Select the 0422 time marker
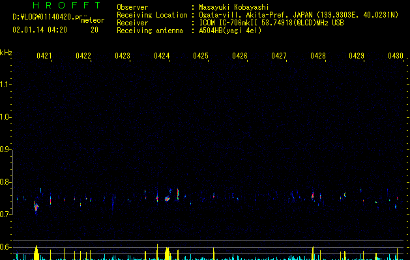410x260 pixels. click(83, 56)
